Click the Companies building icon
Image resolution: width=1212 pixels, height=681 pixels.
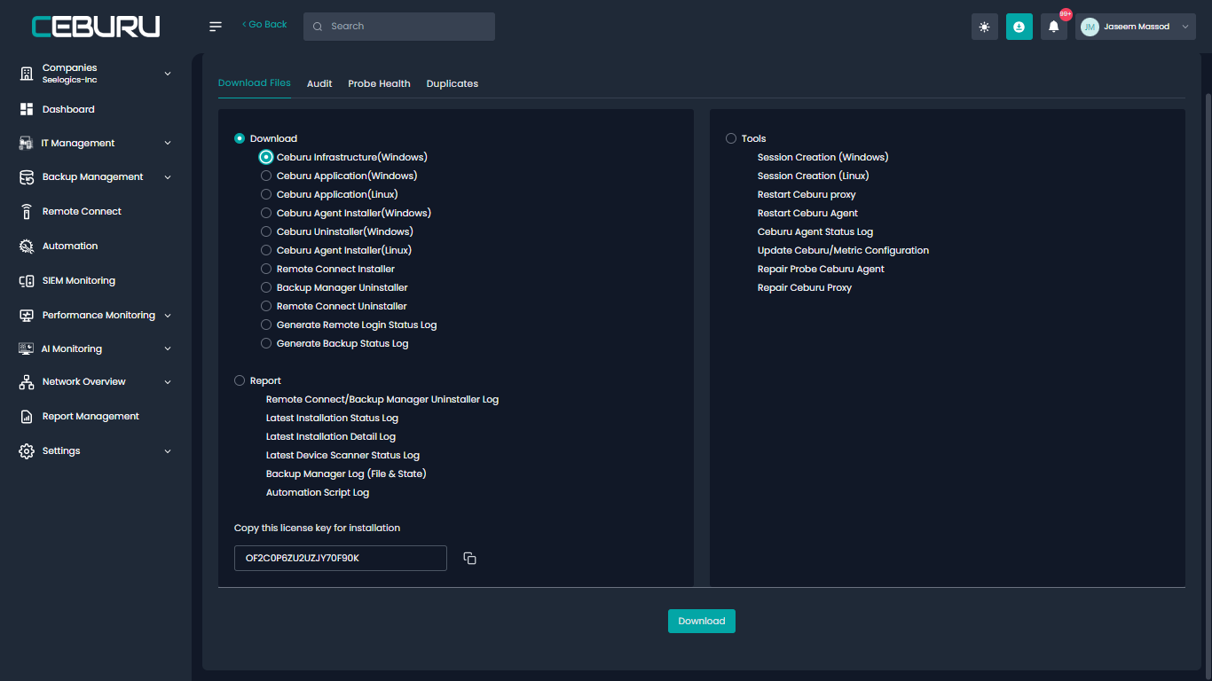[27, 74]
